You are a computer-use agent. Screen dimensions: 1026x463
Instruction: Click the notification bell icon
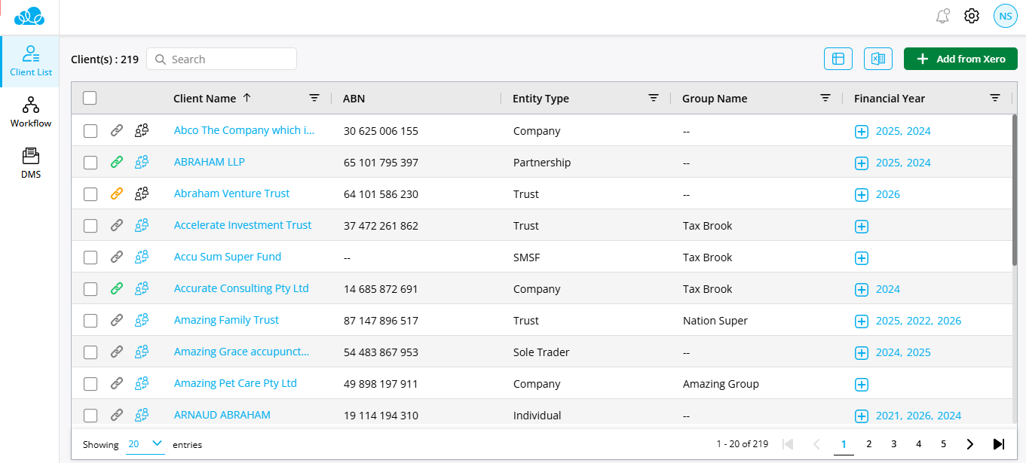point(942,16)
